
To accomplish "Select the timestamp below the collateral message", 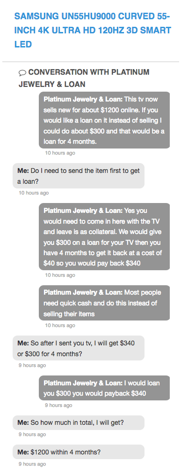I will tap(60, 275).
